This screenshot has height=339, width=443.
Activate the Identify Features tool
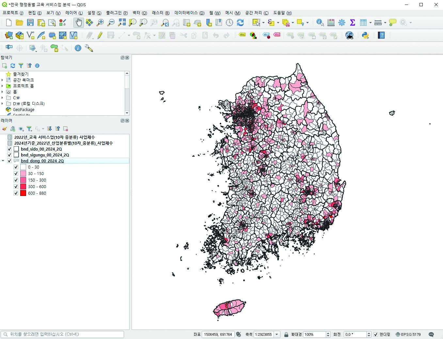(320, 23)
